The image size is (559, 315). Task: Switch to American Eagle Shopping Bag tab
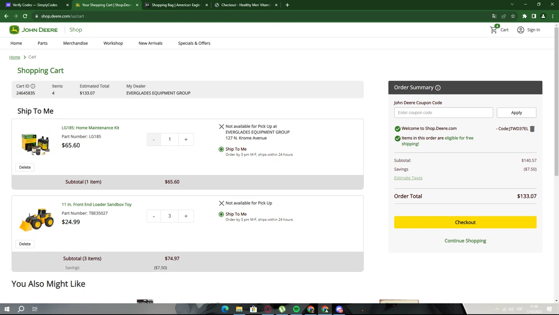176,5
